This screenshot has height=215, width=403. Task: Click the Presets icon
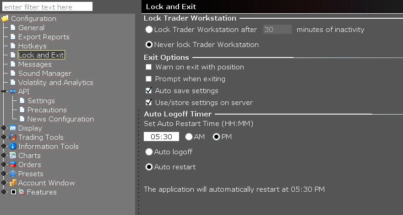tap(13, 173)
